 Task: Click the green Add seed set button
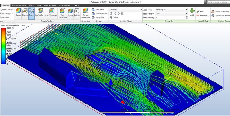click(192, 12)
